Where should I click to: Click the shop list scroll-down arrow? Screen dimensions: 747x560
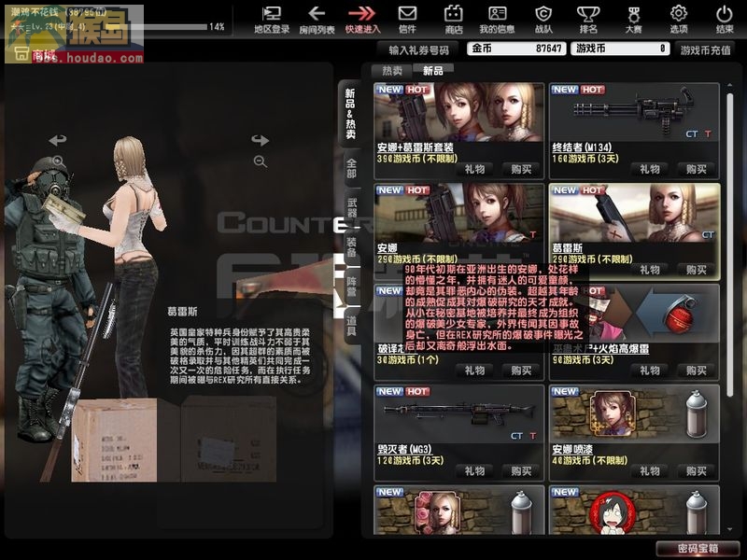(729, 529)
